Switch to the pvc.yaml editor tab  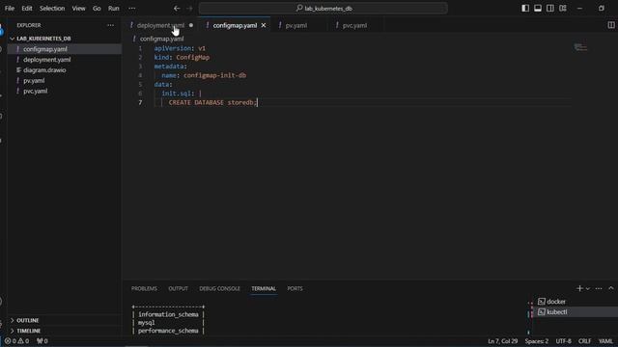coord(354,26)
